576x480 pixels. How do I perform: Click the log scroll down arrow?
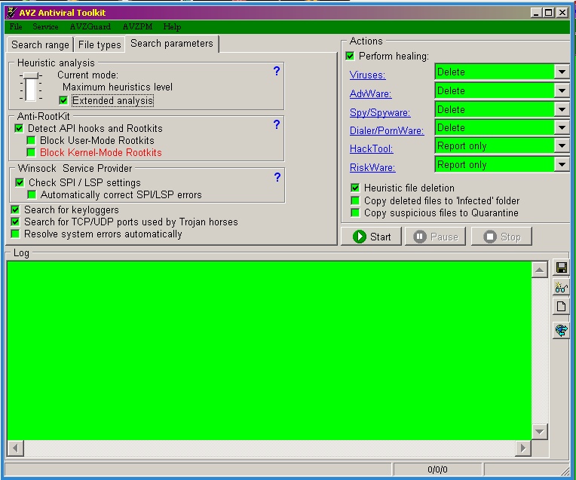coord(539,432)
